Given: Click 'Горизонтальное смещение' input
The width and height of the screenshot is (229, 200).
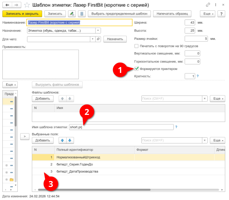Looking at the screenshot, I should click(x=192, y=61).
